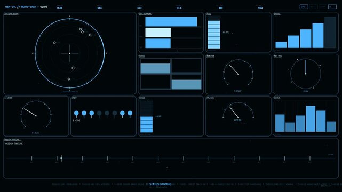Click the diamond contact near the scope's bottom edge

pos(69,79)
